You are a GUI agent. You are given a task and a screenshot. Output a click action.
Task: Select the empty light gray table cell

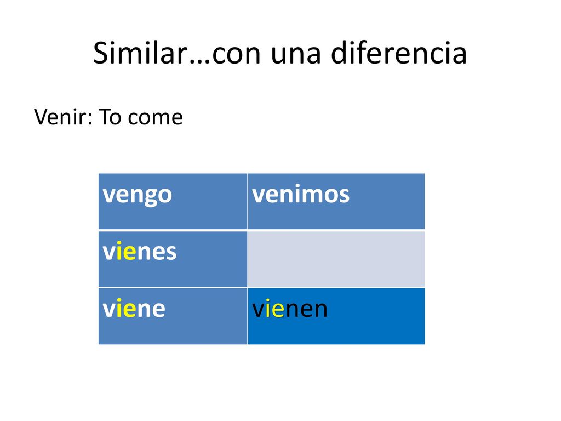pyautogui.click(x=336, y=259)
